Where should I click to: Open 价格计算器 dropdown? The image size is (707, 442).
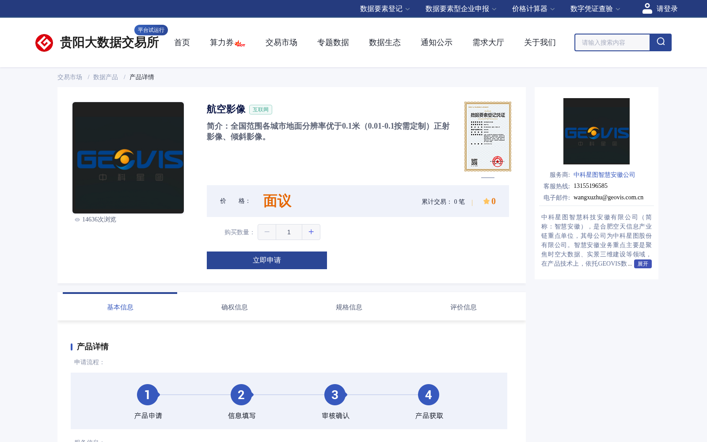point(533,9)
